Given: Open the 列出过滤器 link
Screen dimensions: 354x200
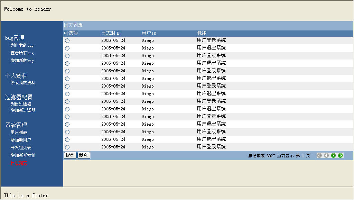Looking at the screenshot, I should [x=21, y=104].
